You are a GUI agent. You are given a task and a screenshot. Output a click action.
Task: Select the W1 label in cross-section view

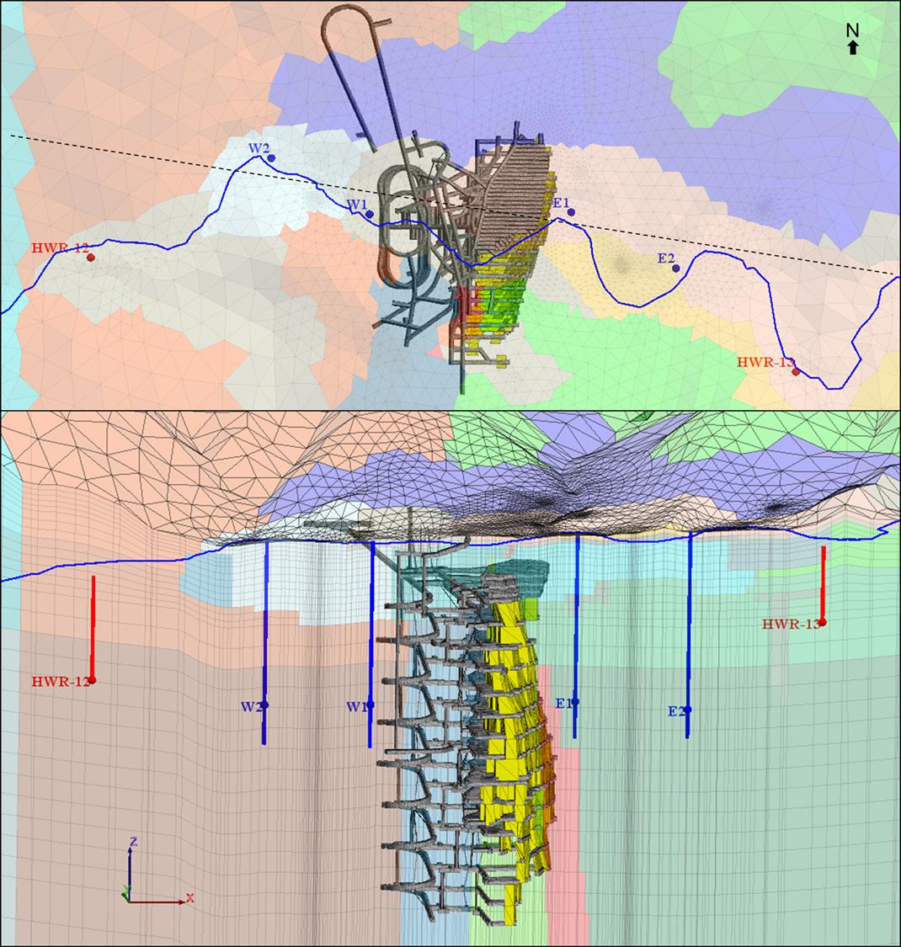[x=356, y=706]
